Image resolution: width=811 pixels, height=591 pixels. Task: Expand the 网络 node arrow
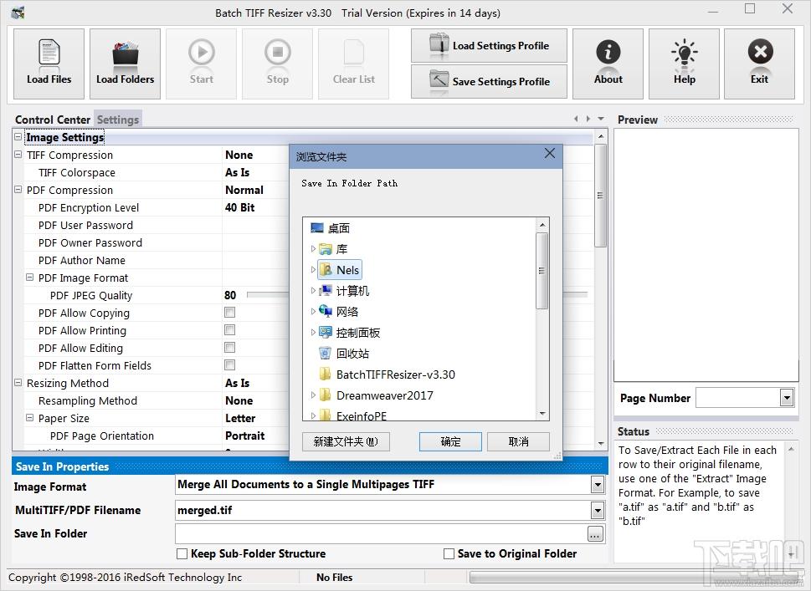[x=313, y=312]
